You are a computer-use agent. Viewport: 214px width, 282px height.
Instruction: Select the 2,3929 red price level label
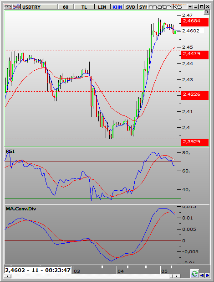point(195,142)
